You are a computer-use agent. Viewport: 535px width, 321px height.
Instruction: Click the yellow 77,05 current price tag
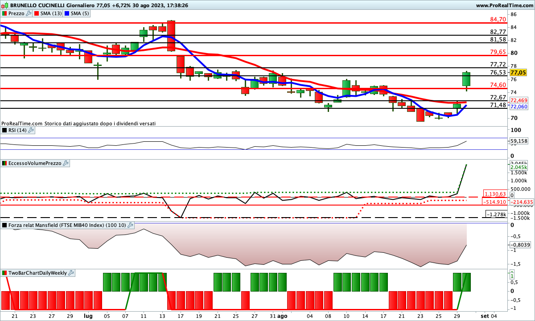coord(519,72)
